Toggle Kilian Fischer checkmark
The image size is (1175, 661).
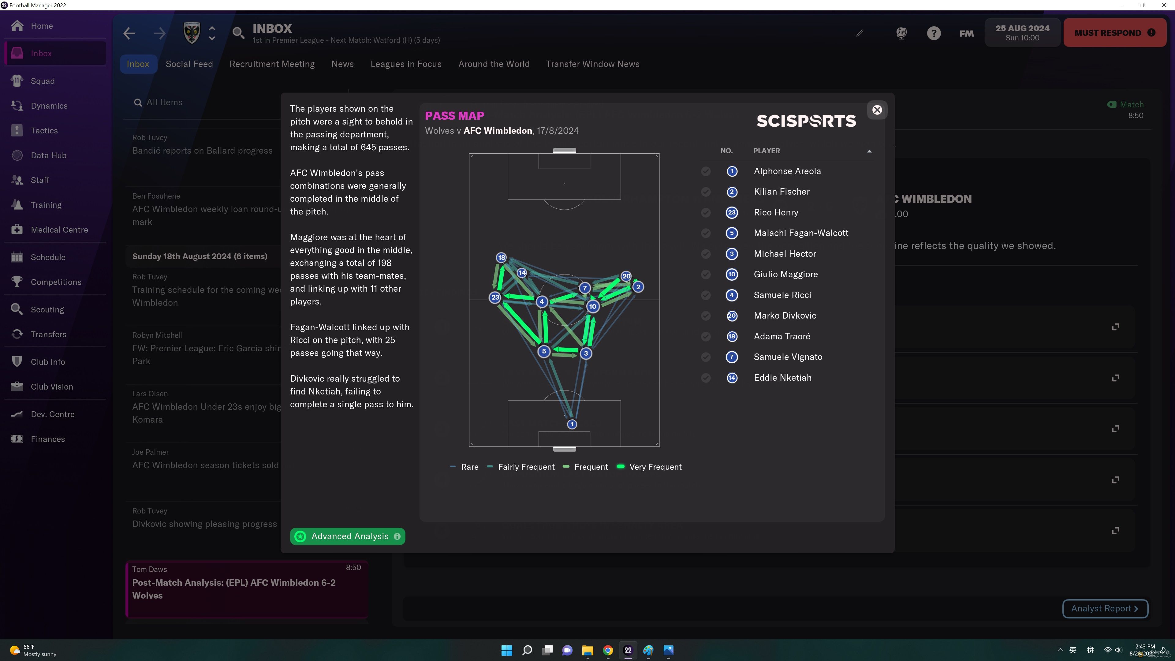point(706,192)
